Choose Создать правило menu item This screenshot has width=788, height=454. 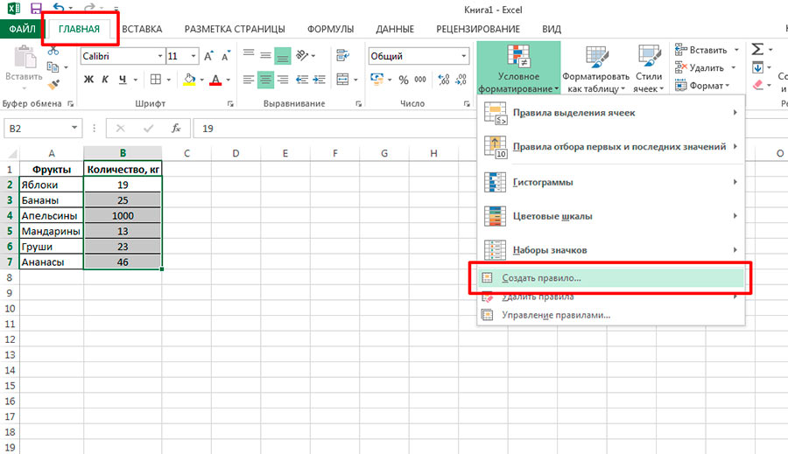tap(610, 277)
